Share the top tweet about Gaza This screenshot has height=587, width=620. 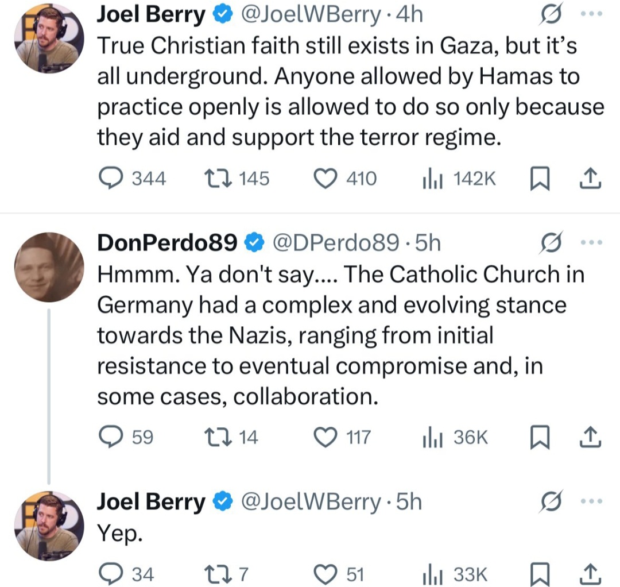click(590, 179)
